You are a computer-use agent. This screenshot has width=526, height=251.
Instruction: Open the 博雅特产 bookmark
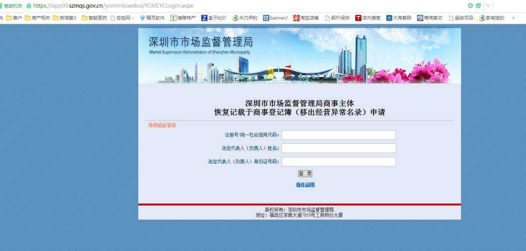point(183,18)
